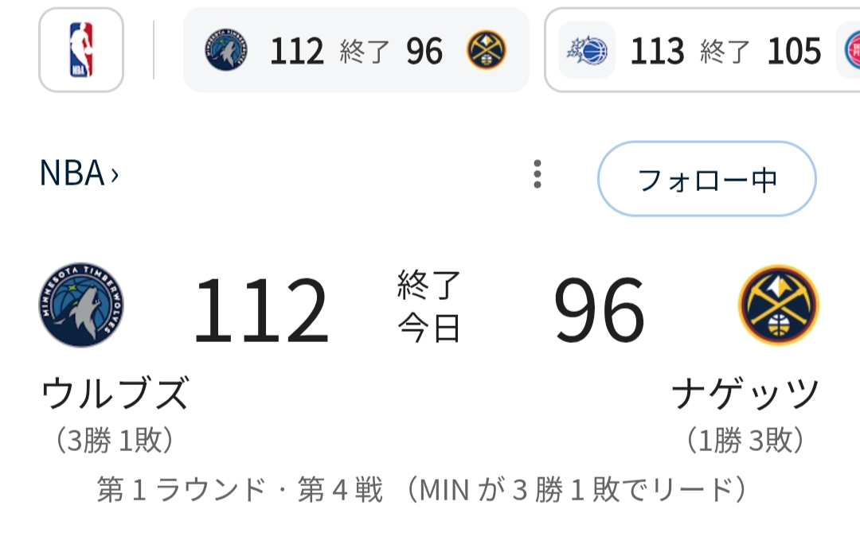860x552 pixels.
Task: Click small Timberwolves logo in top score chip
Action: coord(225,50)
